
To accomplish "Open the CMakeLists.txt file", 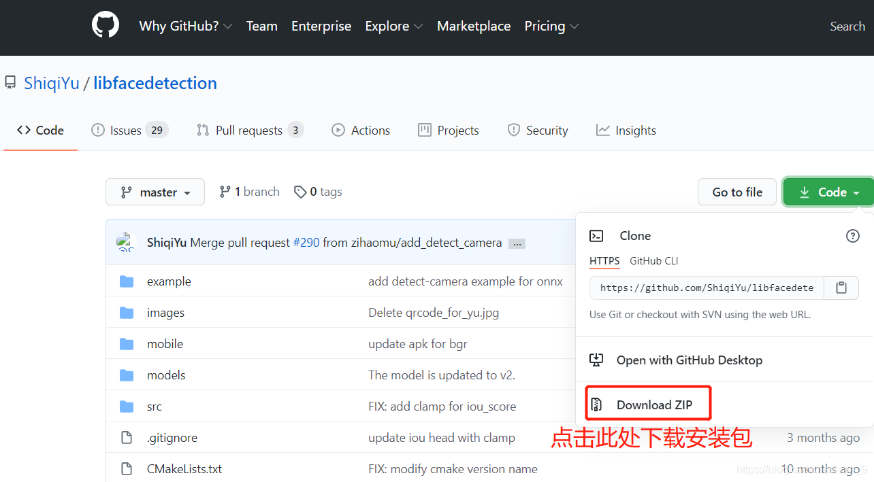I will pos(184,469).
